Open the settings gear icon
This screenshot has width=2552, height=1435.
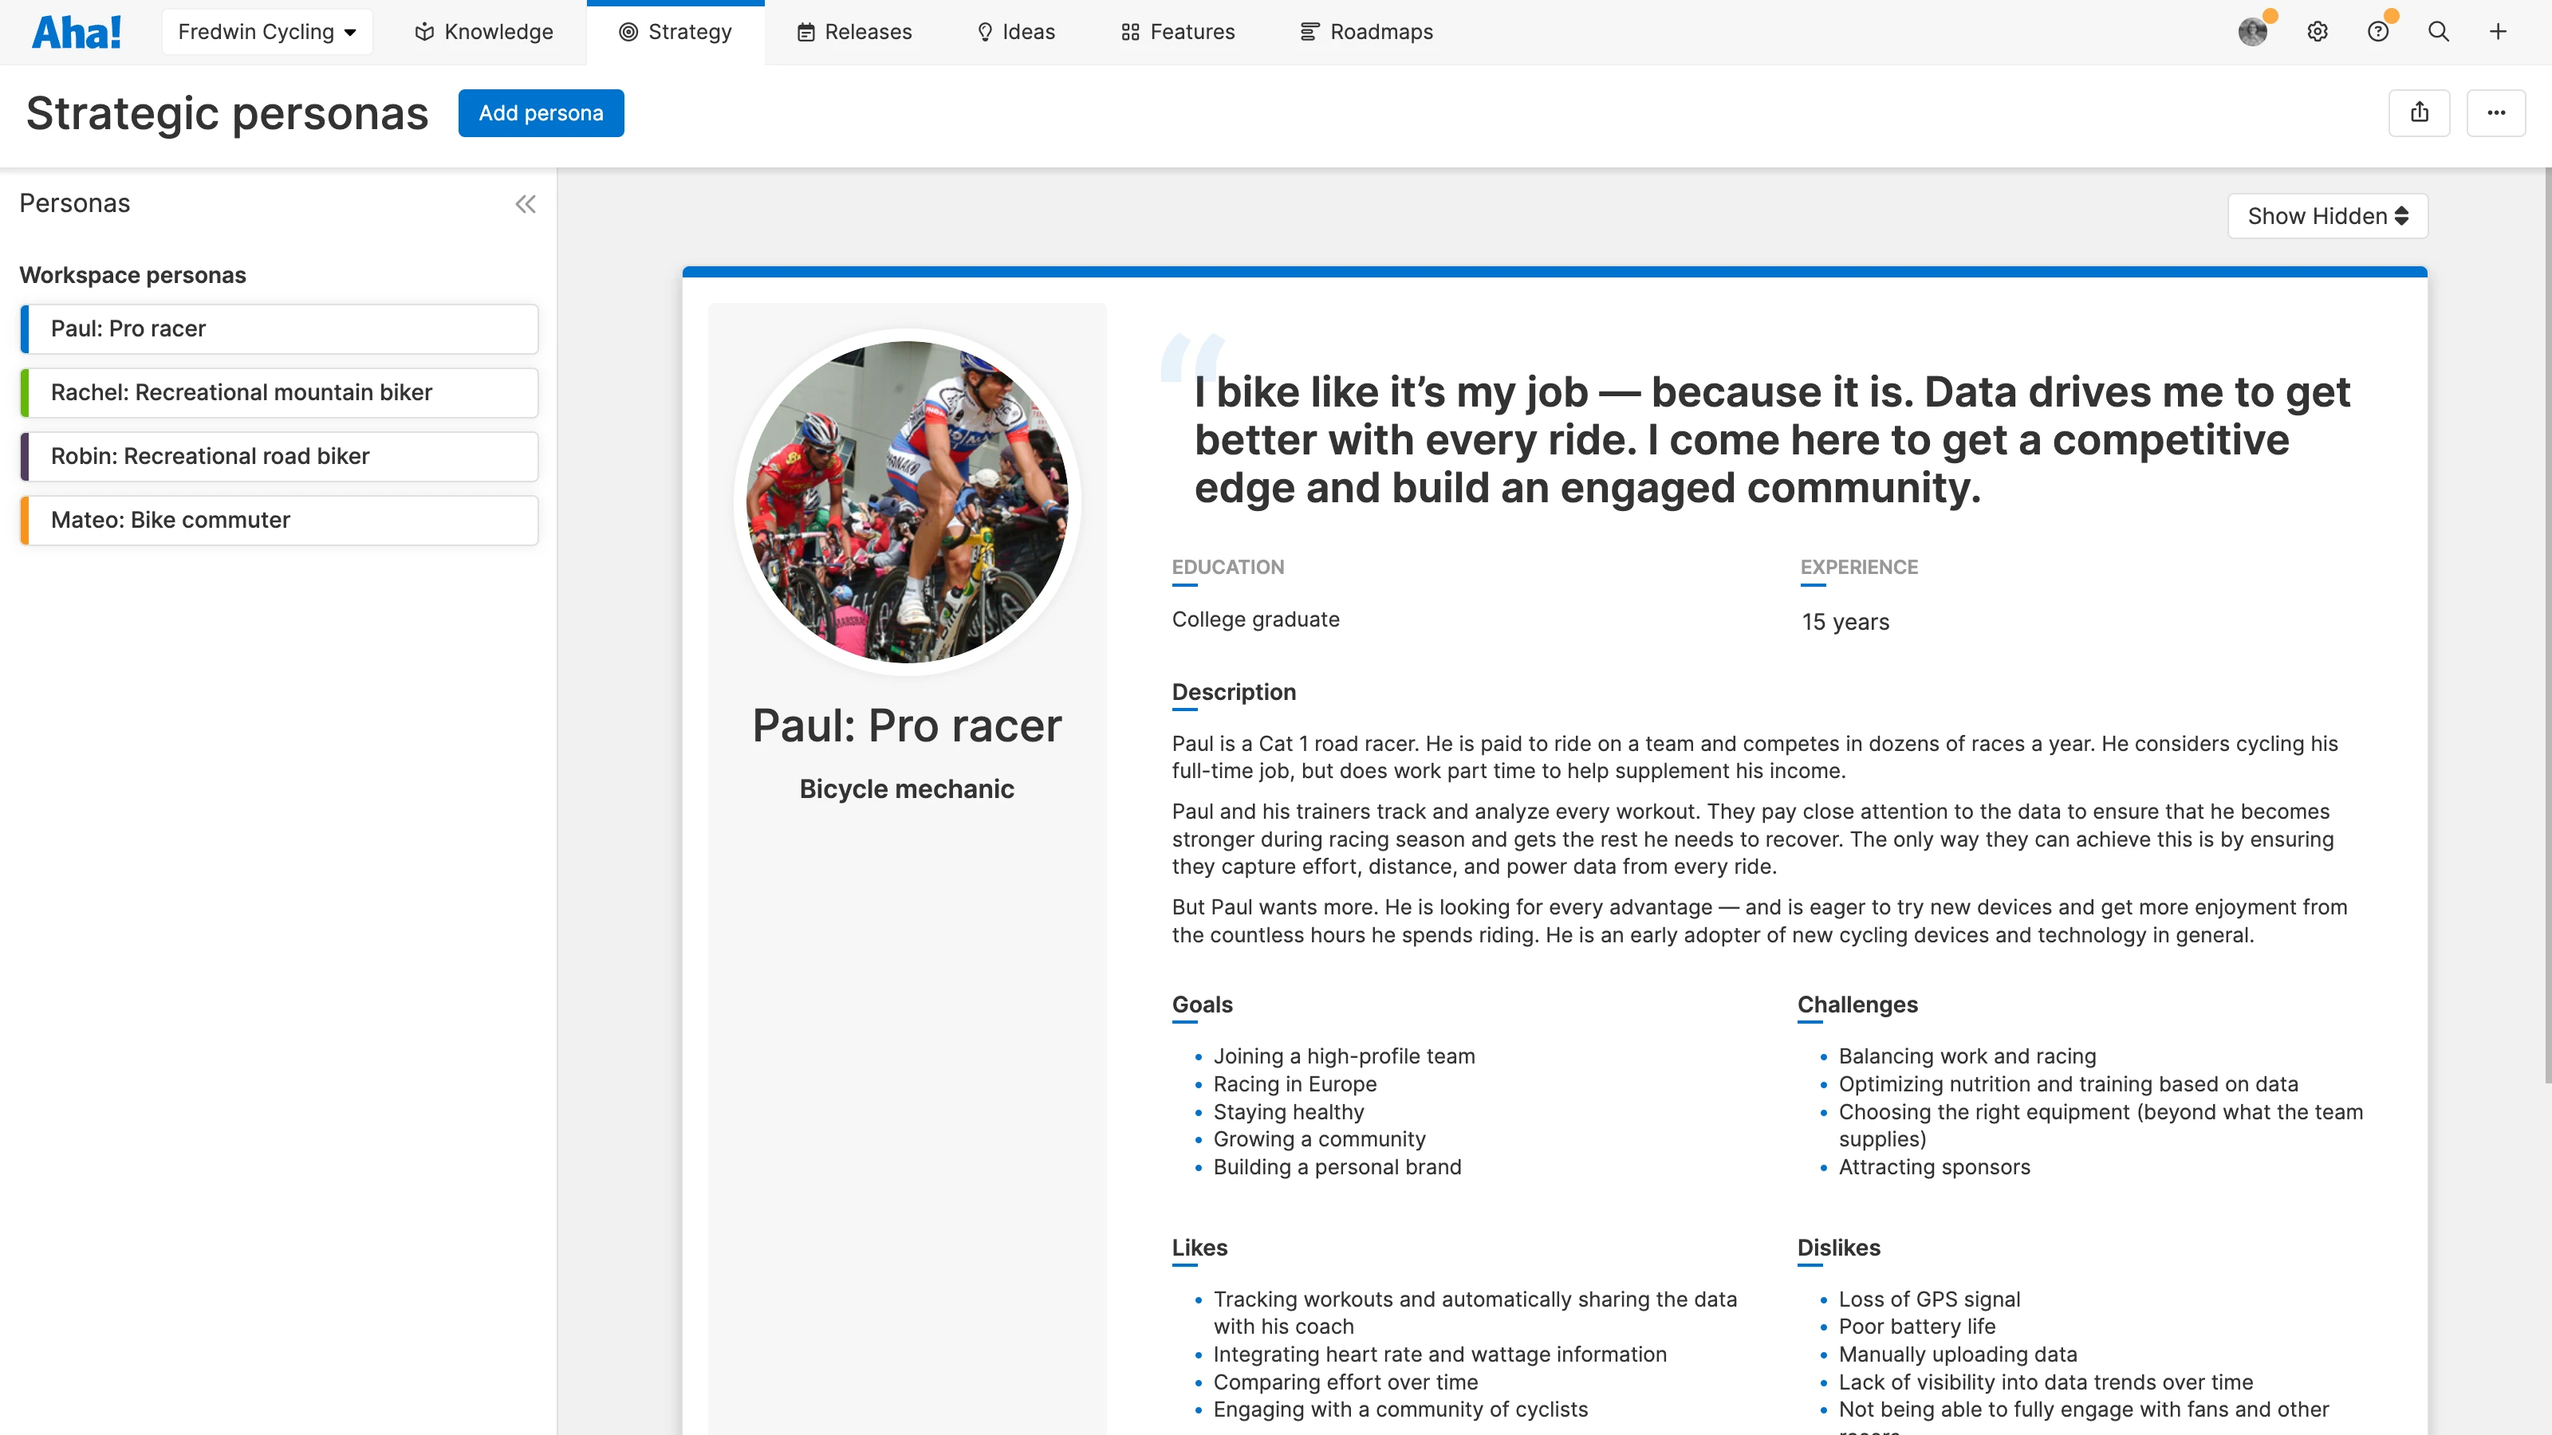[x=2316, y=32]
